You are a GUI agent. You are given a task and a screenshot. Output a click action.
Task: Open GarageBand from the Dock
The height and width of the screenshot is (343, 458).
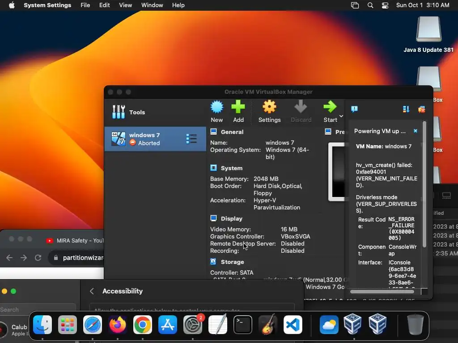pyautogui.click(x=268, y=324)
